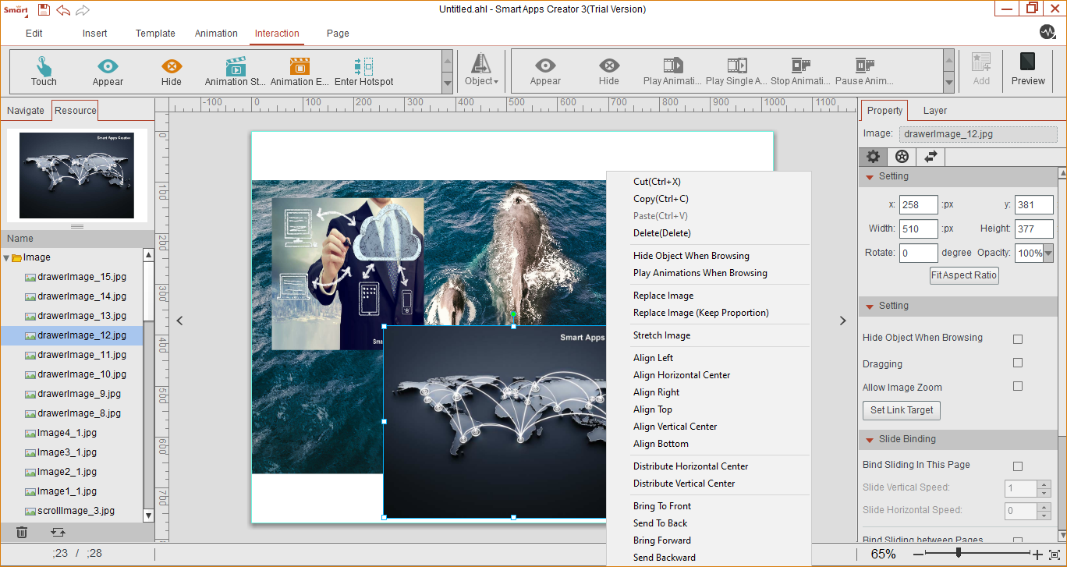Image resolution: width=1067 pixels, height=567 pixels.
Task: Select the Hide interaction tool
Action: 171,70
